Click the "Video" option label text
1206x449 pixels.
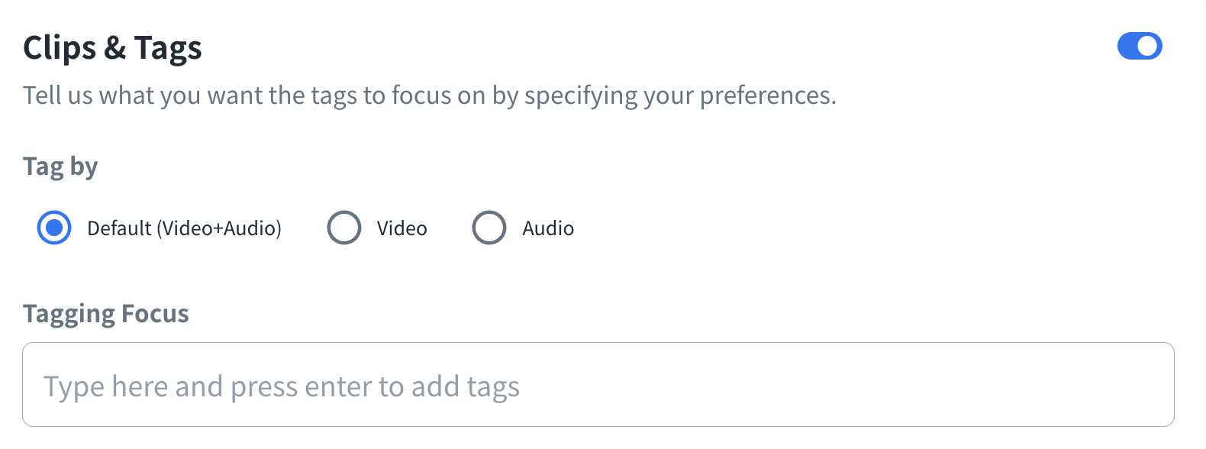pyautogui.click(x=401, y=228)
